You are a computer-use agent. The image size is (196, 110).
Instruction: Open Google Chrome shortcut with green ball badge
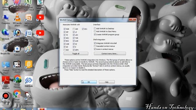click(x=17, y=81)
